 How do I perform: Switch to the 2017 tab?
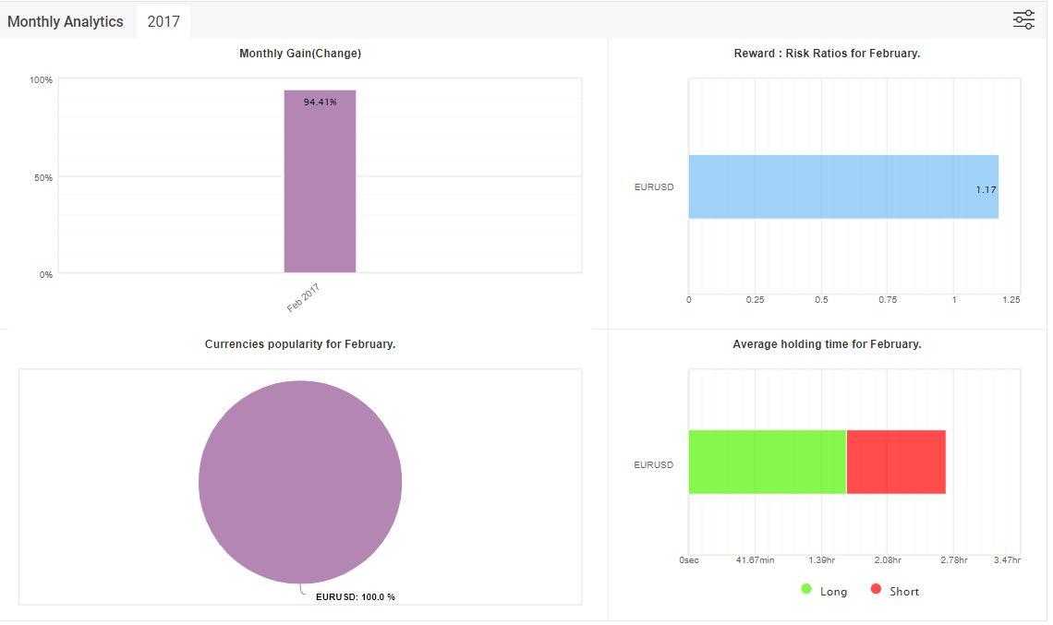point(163,21)
